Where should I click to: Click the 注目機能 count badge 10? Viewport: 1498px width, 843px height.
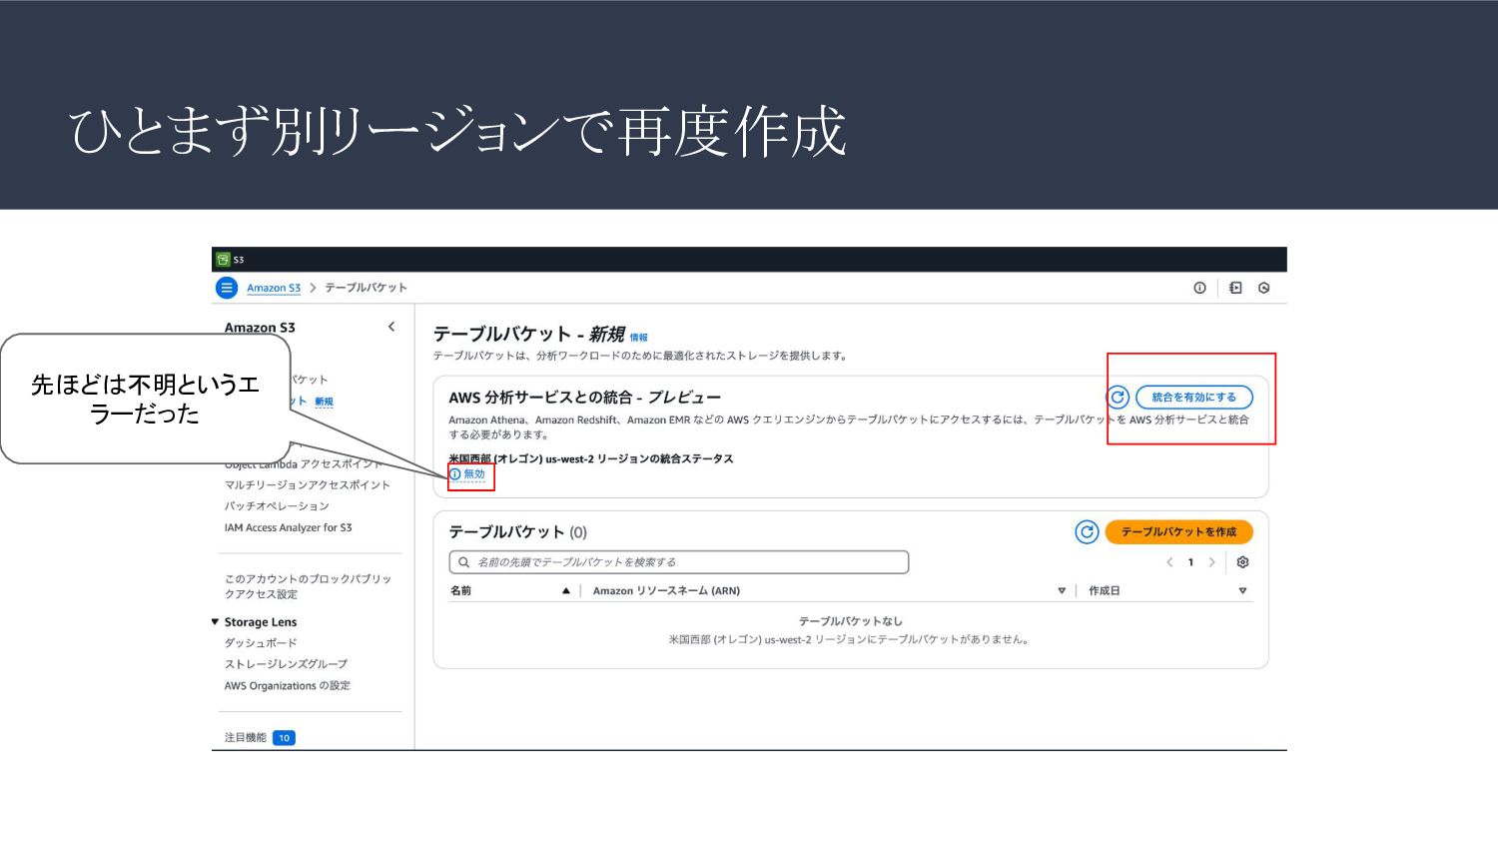click(x=284, y=738)
